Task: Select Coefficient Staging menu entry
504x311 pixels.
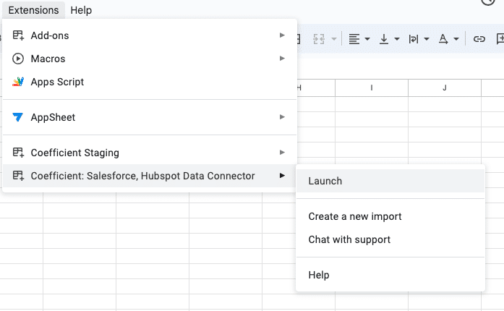Action: tap(75, 153)
